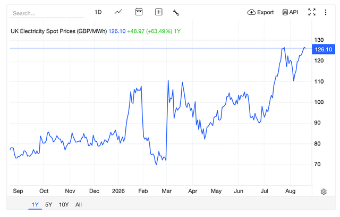Viewport: 340px width, 217px height.
Task: Click the API database button
Action: coord(290,12)
